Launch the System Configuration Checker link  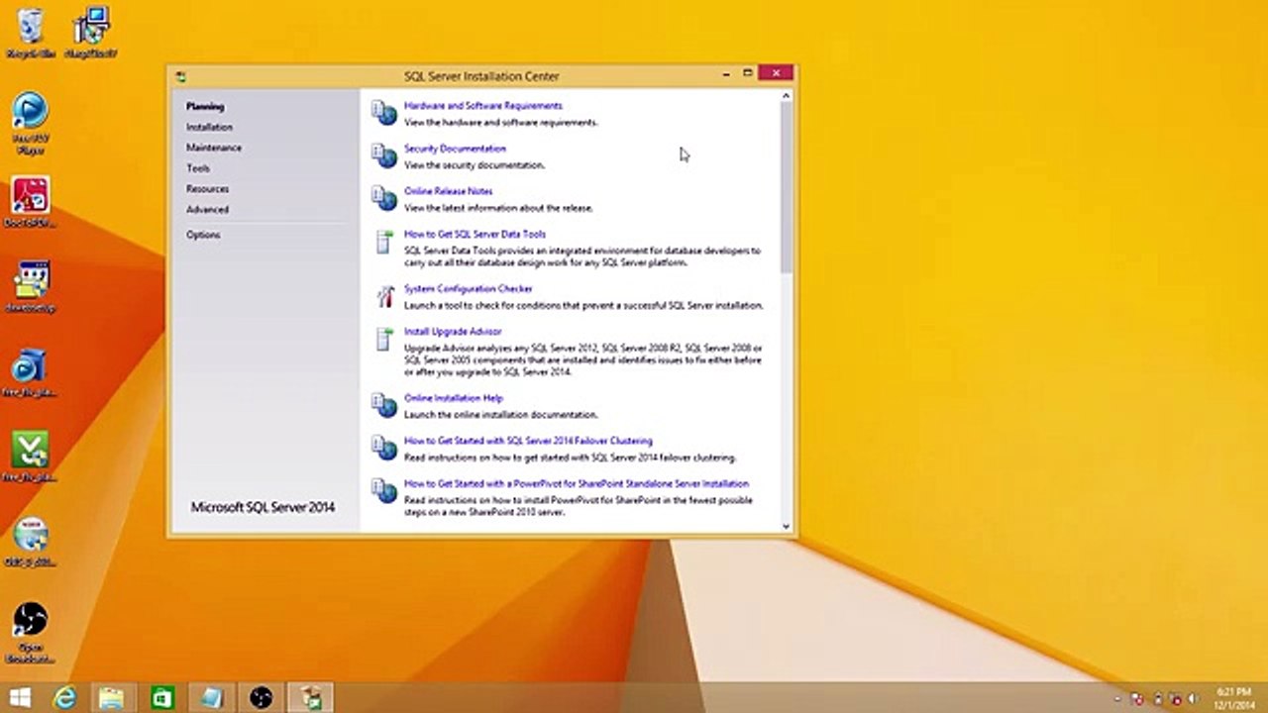pyautogui.click(x=469, y=288)
